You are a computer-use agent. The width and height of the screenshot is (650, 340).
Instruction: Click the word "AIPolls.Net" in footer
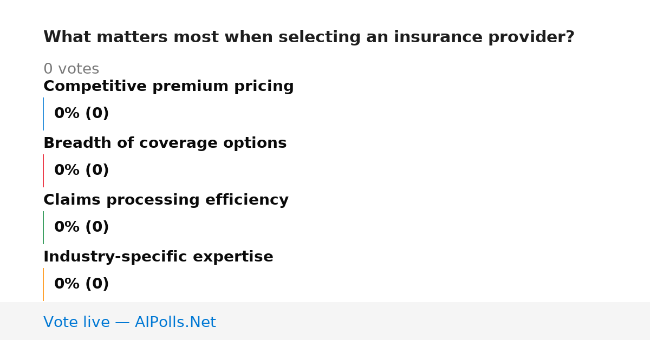click(175, 322)
